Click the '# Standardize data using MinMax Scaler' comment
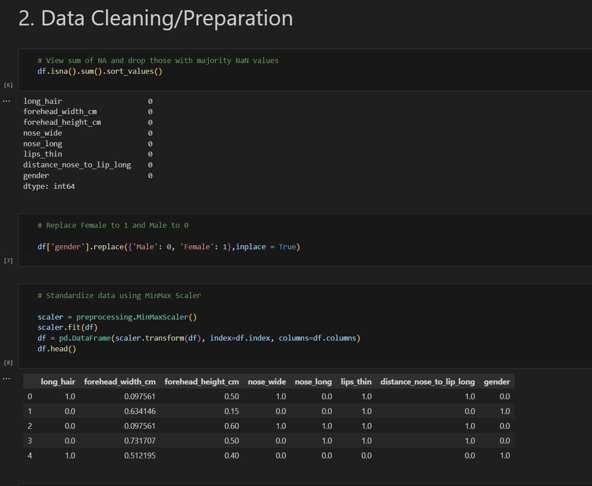 119,296
